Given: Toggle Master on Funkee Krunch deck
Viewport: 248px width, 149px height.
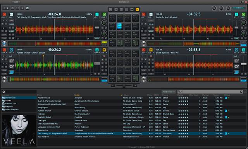Looking at the screenshot, I should click(104, 78).
